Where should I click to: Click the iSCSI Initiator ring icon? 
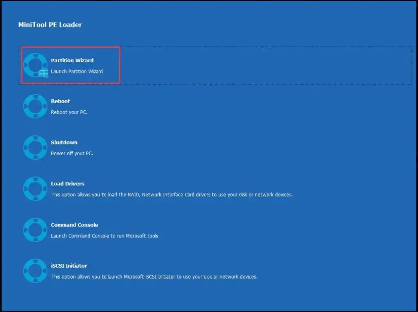point(35,271)
